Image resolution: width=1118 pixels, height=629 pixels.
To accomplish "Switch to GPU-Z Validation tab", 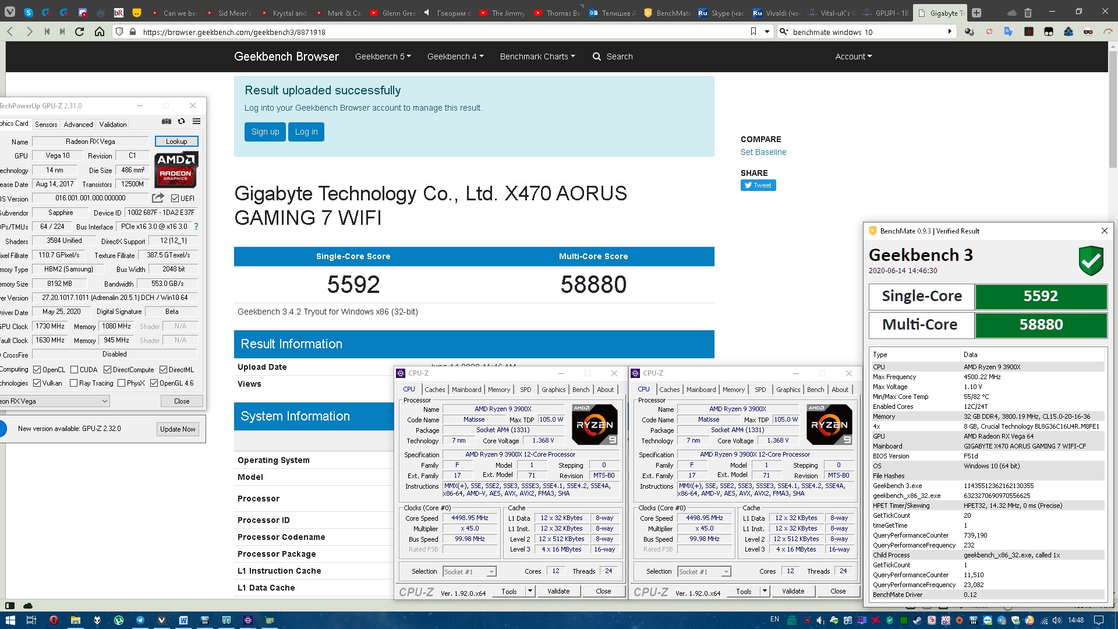I will point(113,124).
